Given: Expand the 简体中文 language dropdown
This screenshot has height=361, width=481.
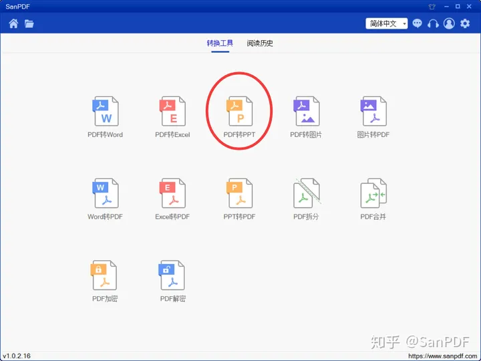Looking at the screenshot, I should pos(387,23).
